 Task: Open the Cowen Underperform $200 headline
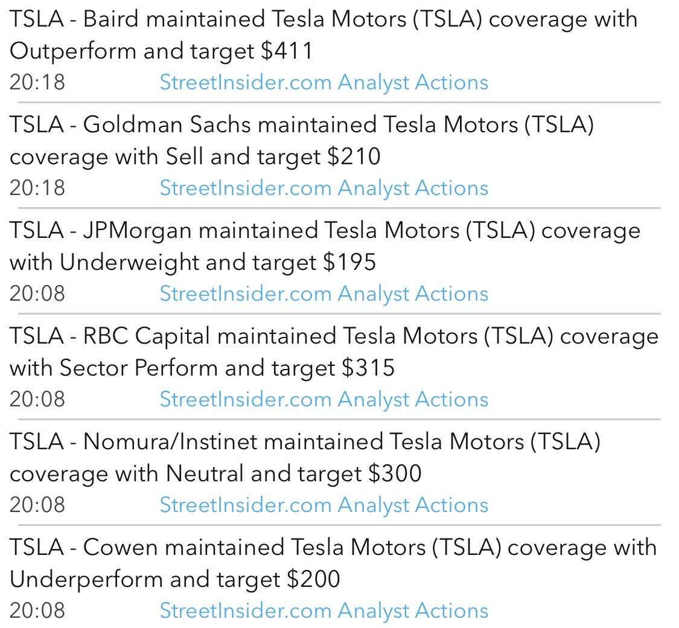pyautogui.click(x=333, y=563)
